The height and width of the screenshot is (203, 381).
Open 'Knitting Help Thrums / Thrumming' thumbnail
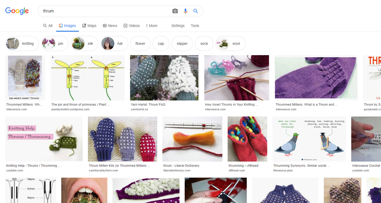[44, 139]
